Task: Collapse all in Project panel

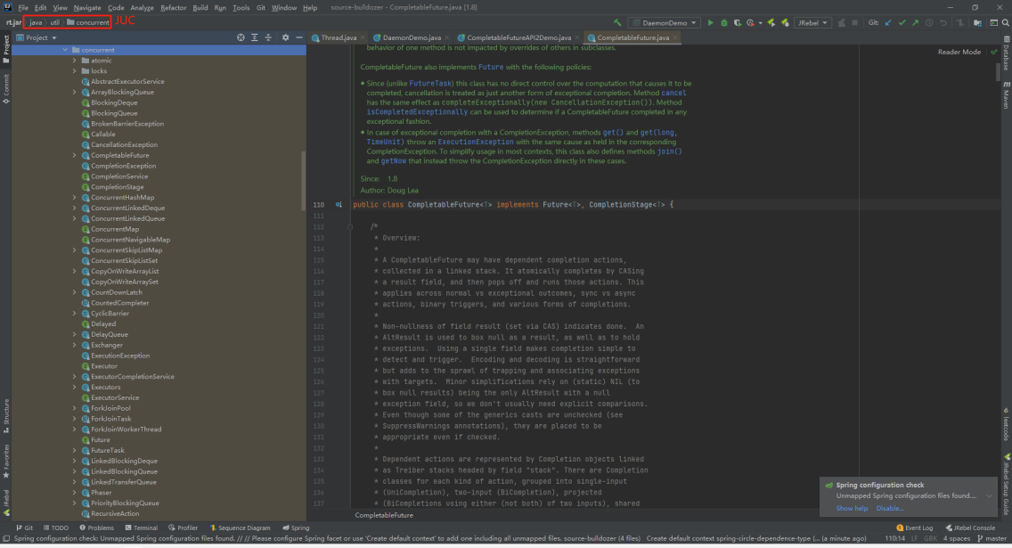Action: [x=268, y=37]
